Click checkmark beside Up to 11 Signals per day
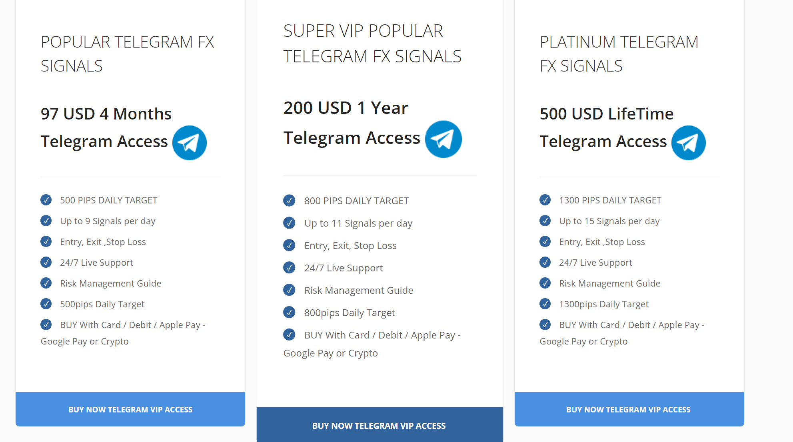The height and width of the screenshot is (442, 793). point(289,223)
